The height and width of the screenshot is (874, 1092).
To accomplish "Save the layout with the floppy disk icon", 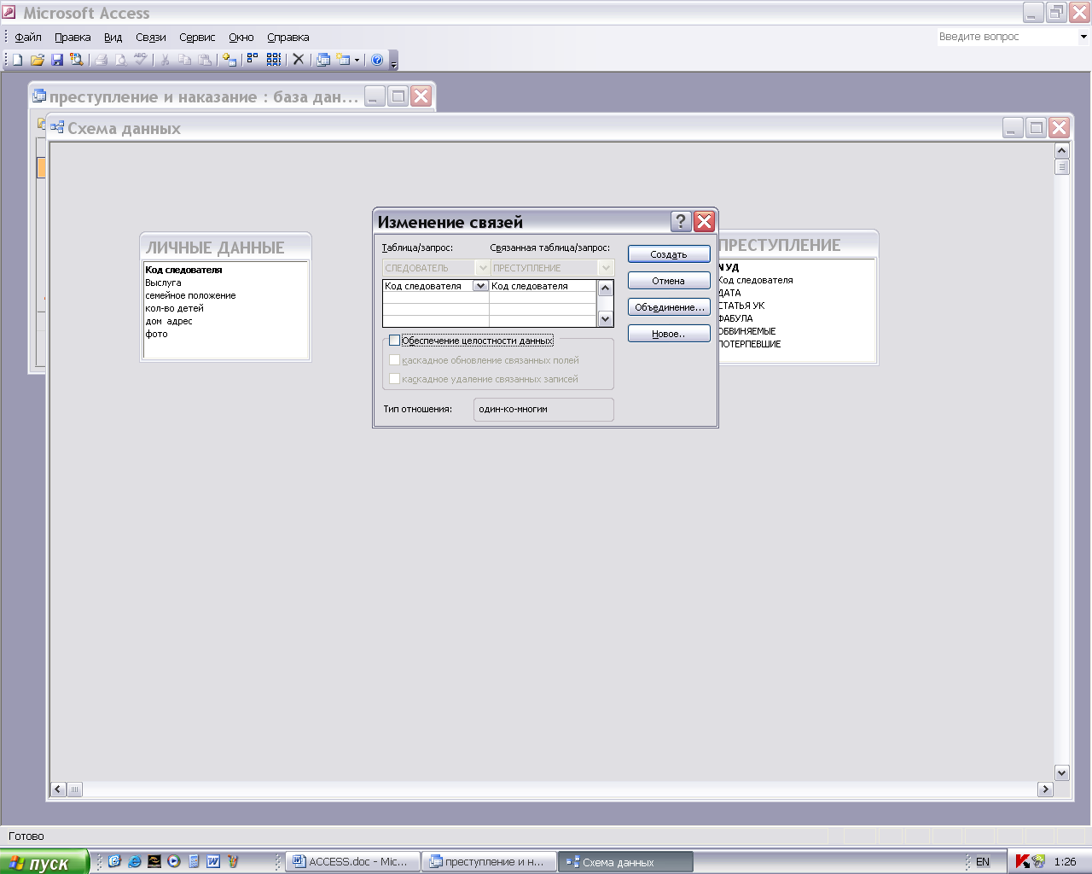I will click(57, 60).
